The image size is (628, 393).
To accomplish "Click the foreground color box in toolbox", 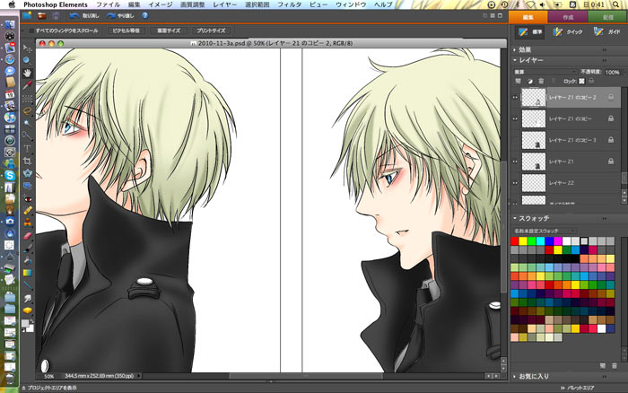I will point(25,324).
